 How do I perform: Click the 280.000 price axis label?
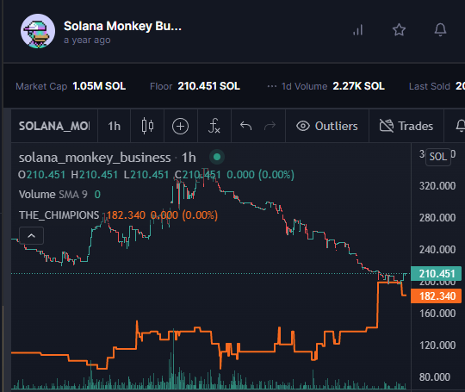tap(437, 218)
